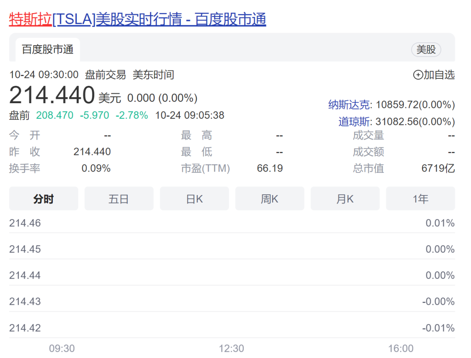Click the 16:00 time axis label

[x=401, y=348]
